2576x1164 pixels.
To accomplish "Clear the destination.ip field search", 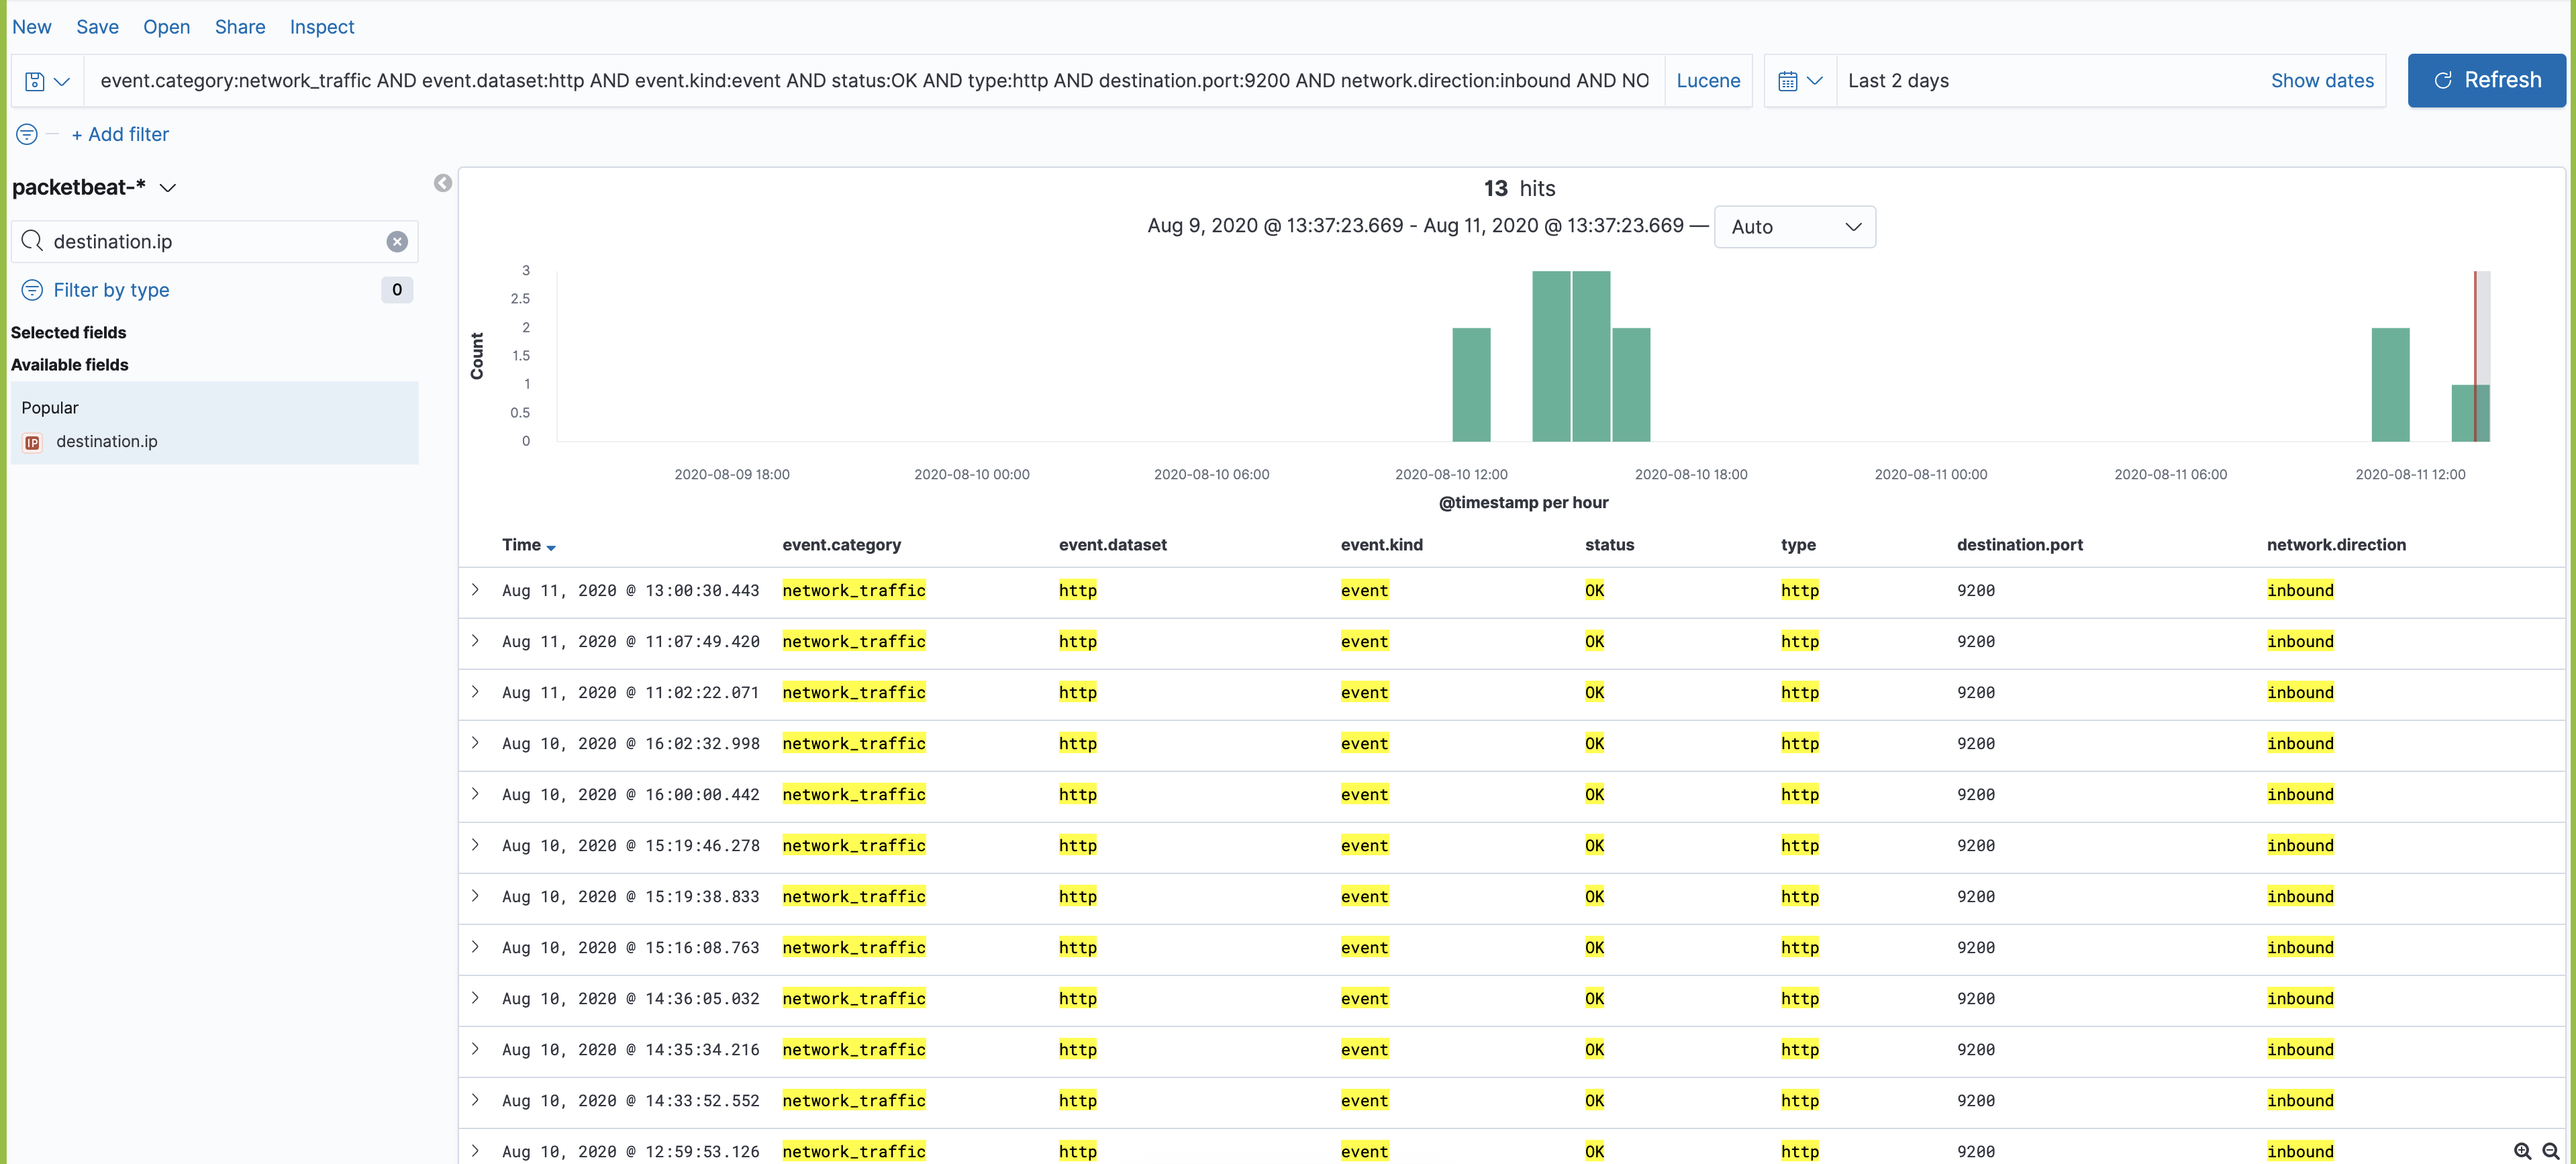I will (x=397, y=242).
